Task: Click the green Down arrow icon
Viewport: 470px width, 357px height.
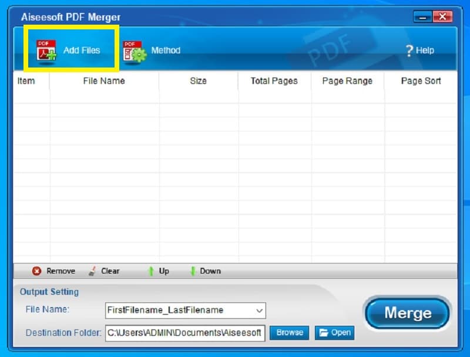Action: pyautogui.click(x=193, y=271)
